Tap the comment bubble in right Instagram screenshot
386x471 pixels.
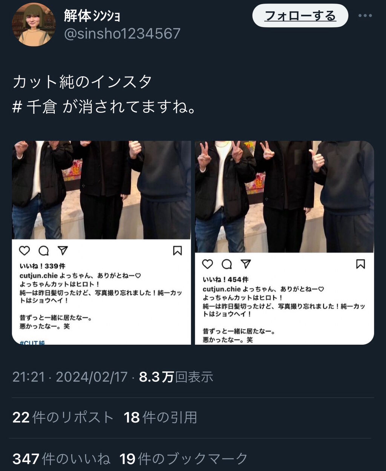[x=227, y=264]
